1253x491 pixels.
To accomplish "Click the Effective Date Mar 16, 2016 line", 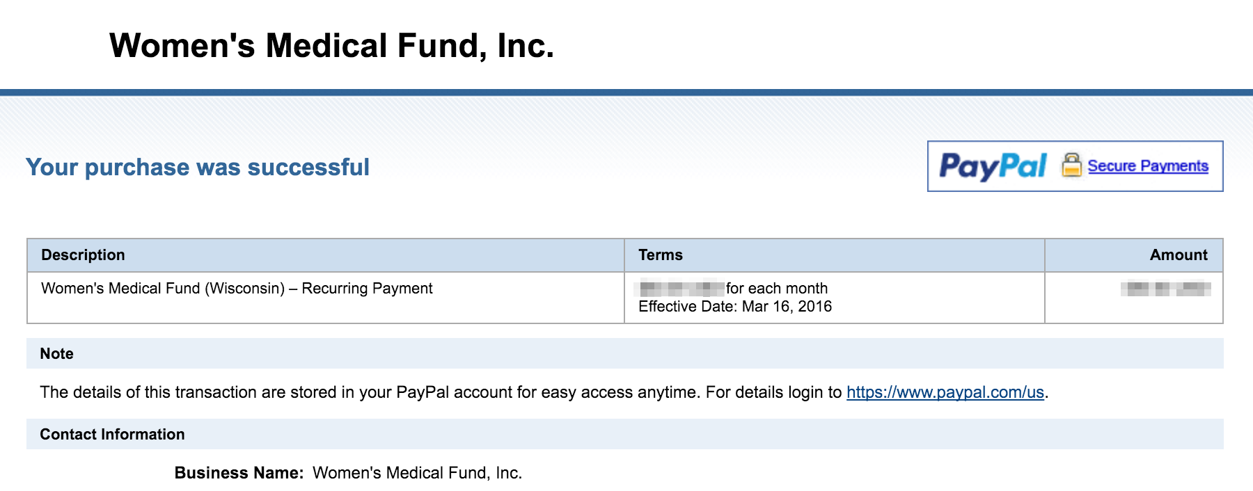I will coord(735,307).
